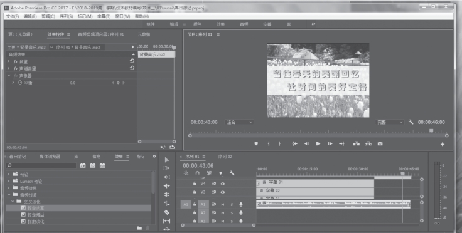Show more workspaces with chevron

[313, 24]
